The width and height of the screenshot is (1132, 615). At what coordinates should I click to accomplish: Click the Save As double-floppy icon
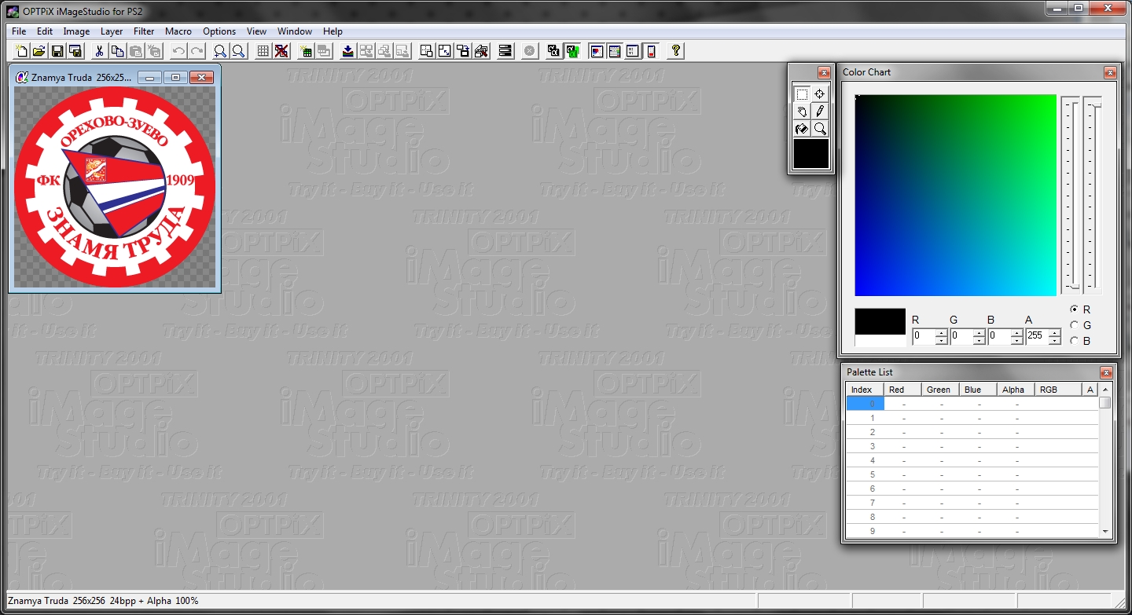click(75, 51)
